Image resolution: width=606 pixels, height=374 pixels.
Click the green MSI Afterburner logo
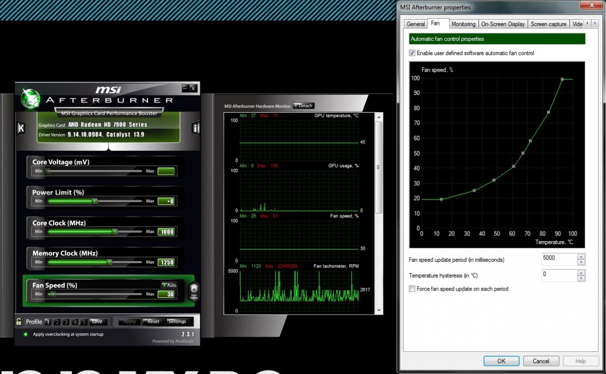click(30, 98)
